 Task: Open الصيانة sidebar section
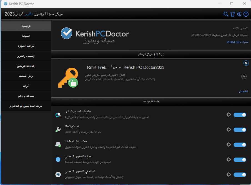(x=26, y=36)
